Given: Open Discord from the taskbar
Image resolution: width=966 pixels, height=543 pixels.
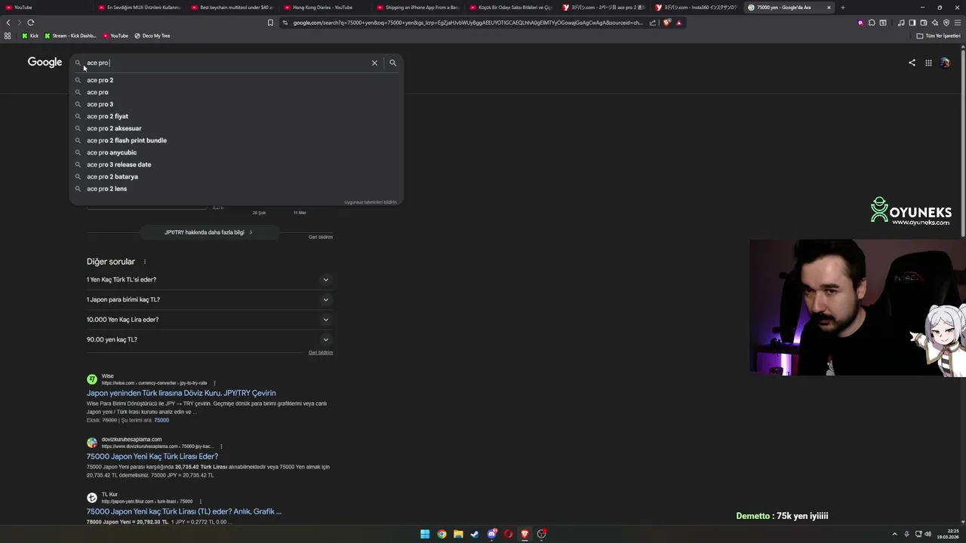Looking at the screenshot, I should pyautogui.click(x=491, y=534).
